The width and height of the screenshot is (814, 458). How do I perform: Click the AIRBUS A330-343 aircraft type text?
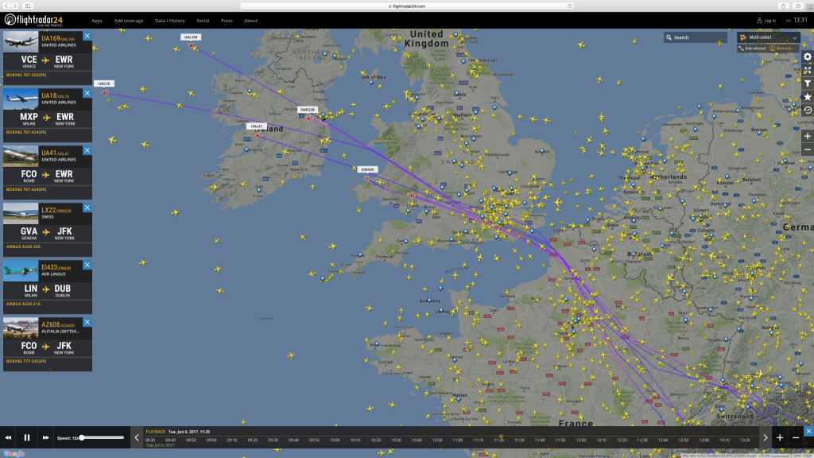point(23,246)
